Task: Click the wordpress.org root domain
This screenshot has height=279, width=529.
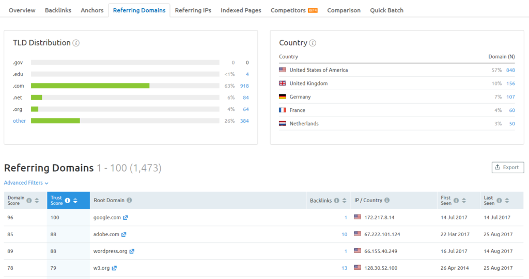Action: (111, 251)
